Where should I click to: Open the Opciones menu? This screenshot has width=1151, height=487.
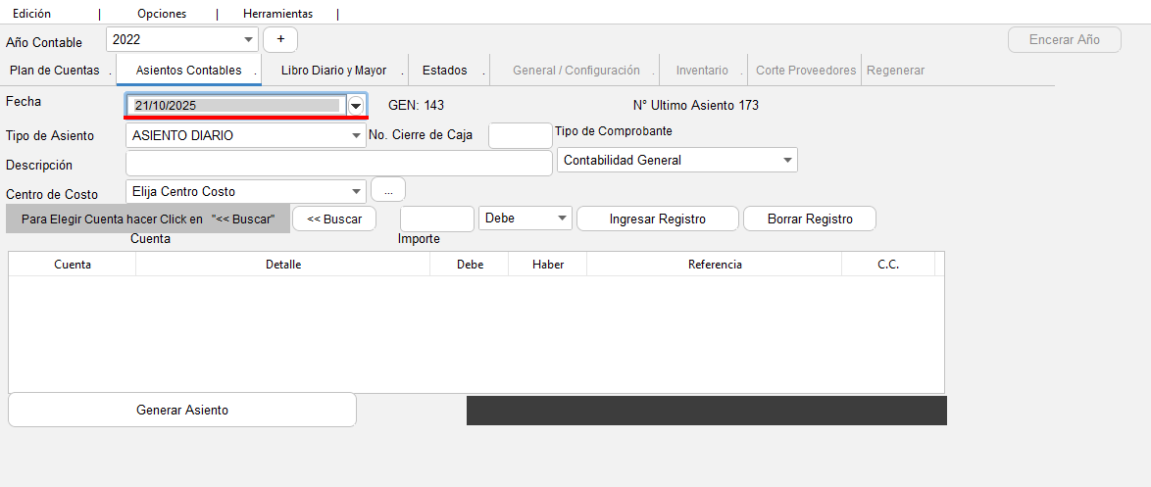(x=162, y=14)
